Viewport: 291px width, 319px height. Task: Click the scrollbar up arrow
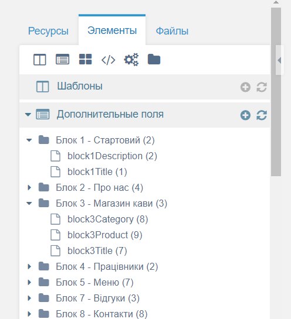pos(276,2)
